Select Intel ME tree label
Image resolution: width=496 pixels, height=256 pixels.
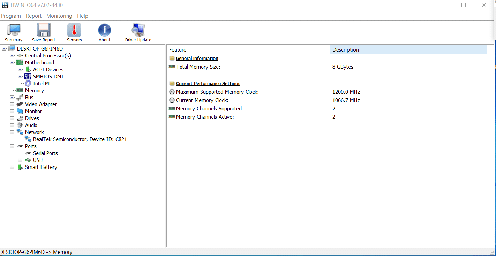click(x=43, y=83)
